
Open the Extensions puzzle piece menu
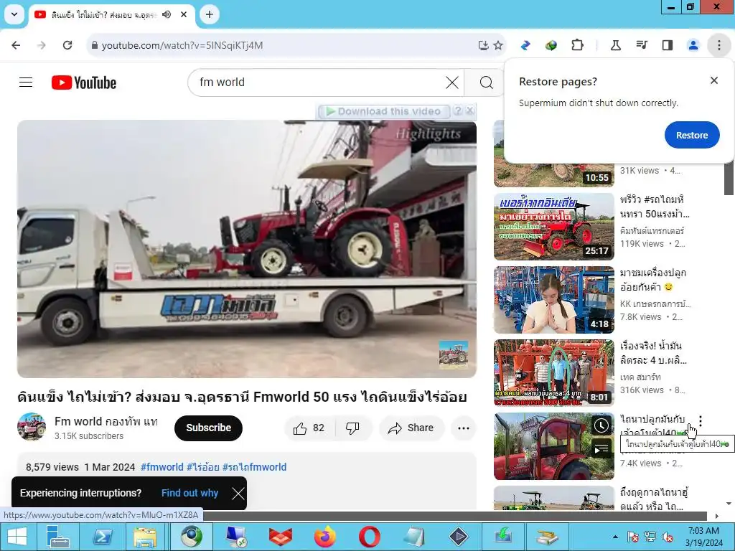click(x=578, y=45)
